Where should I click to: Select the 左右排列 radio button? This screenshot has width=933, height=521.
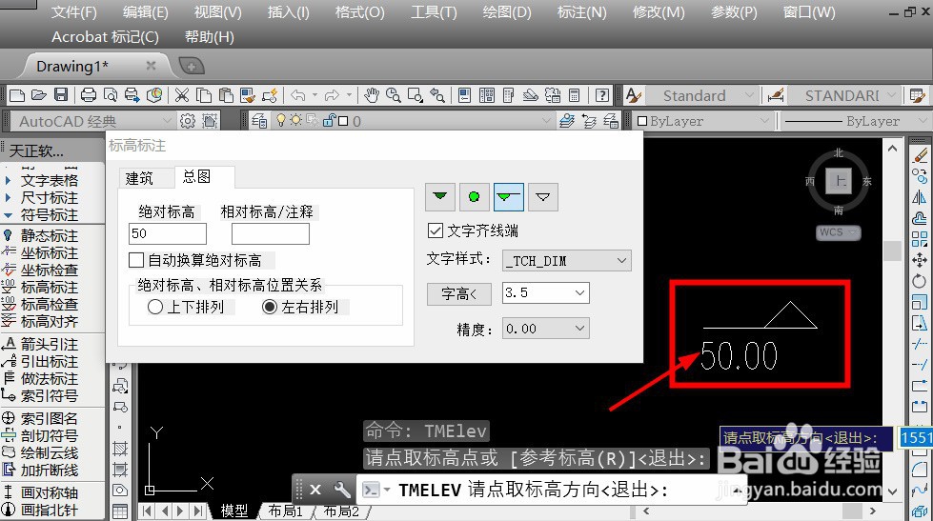tap(270, 307)
